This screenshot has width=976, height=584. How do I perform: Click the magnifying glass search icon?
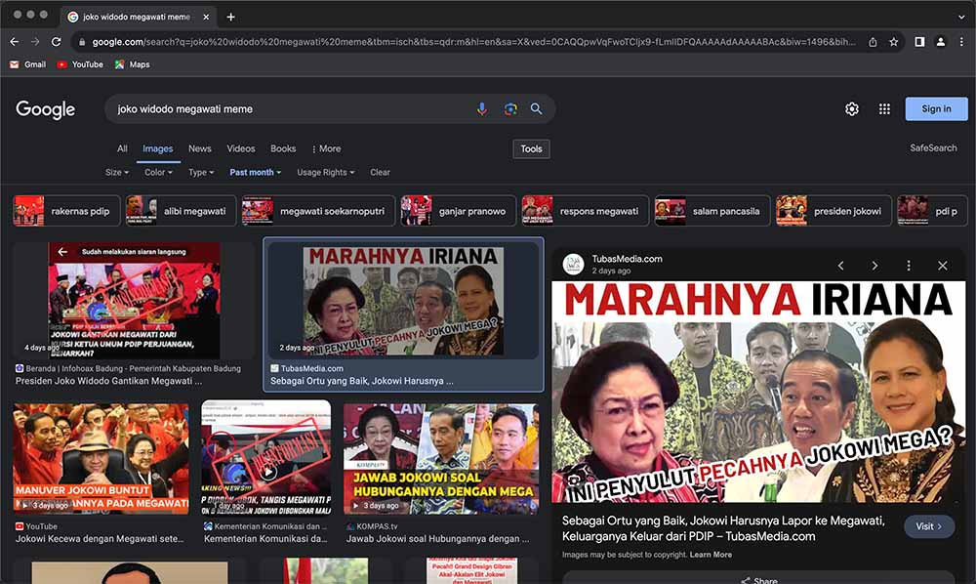(536, 109)
